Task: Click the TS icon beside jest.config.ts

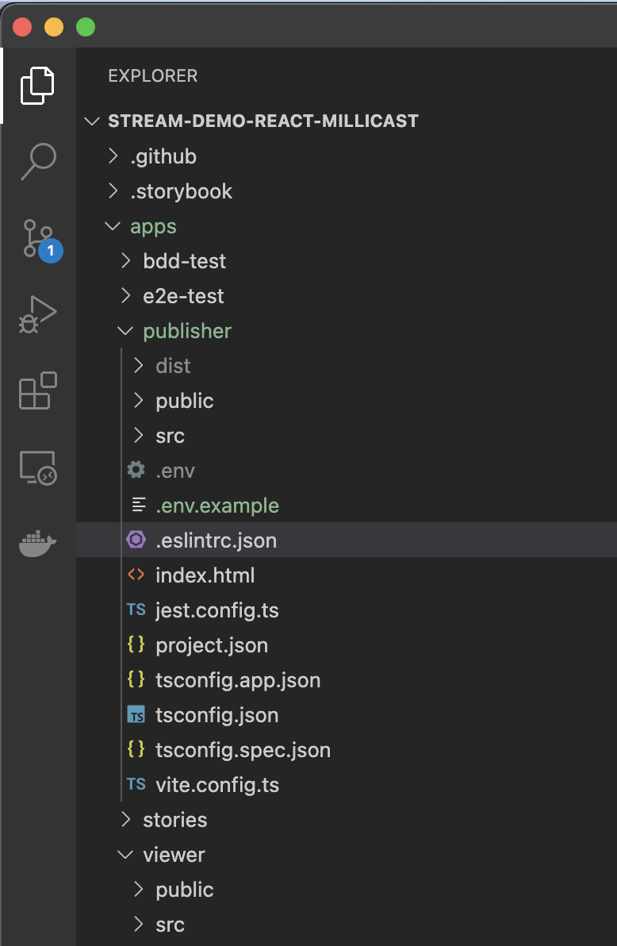Action: coord(136,610)
